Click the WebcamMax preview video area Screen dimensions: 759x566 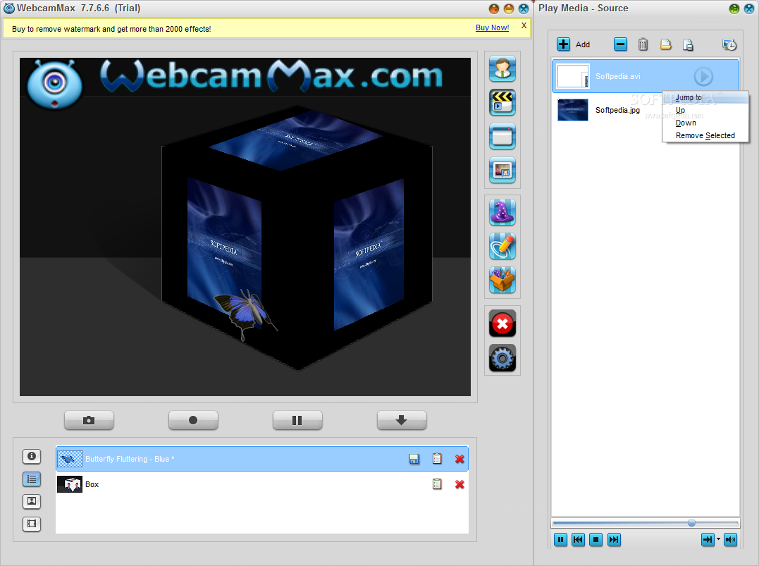(x=245, y=226)
